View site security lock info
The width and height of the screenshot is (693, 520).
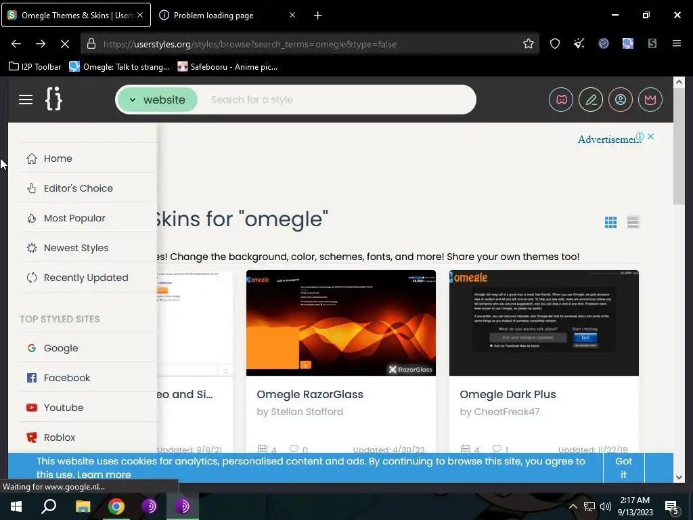(91, 43)
